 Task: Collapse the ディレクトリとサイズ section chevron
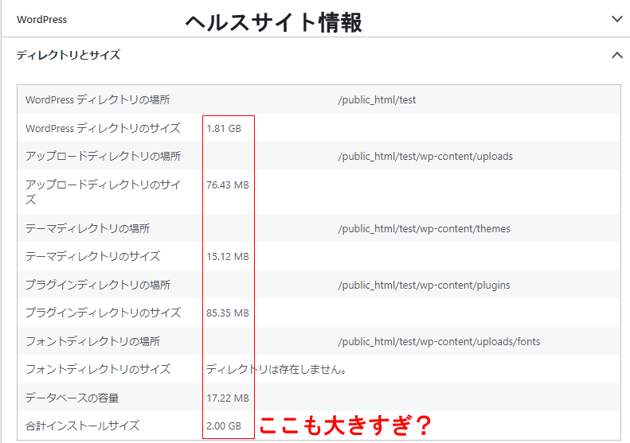coord(616,56)
